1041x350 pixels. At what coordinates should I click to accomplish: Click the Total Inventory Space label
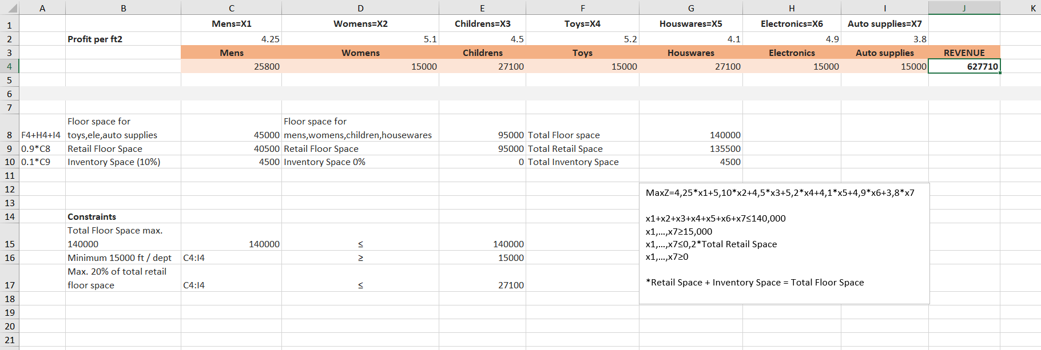click(x=582, y=162)
